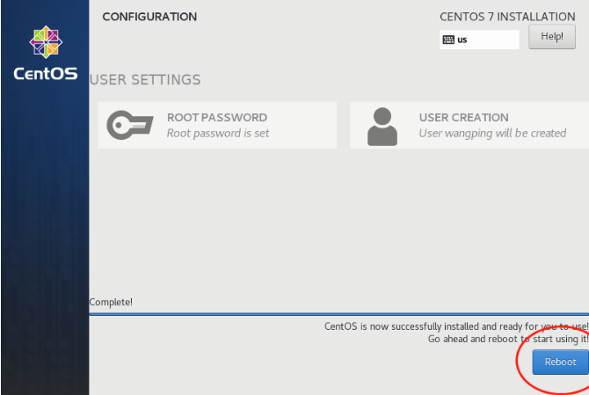Image resolution: width=589 pixels, height=395 pixels.
Task: Click the 'successfully installed' message
Action: pyautogui.click(x=455, y=326)
